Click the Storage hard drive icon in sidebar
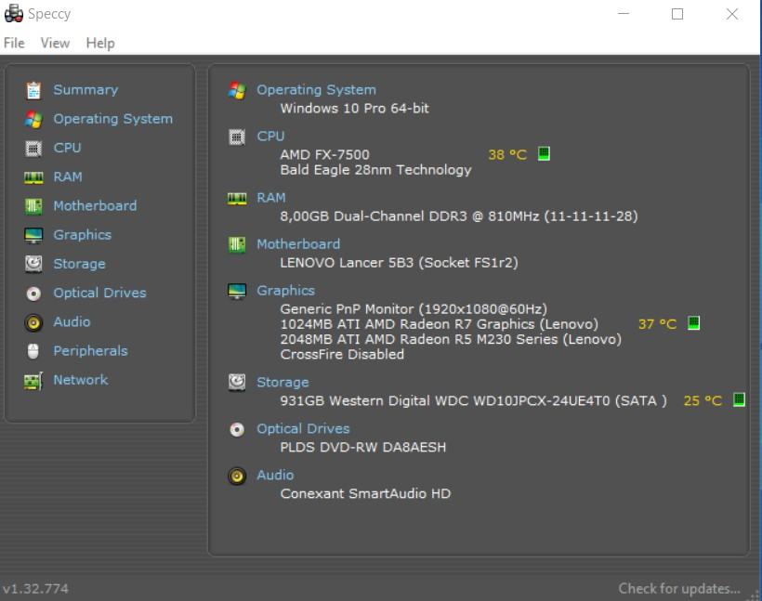762x601 pixels. click(33, 264)
